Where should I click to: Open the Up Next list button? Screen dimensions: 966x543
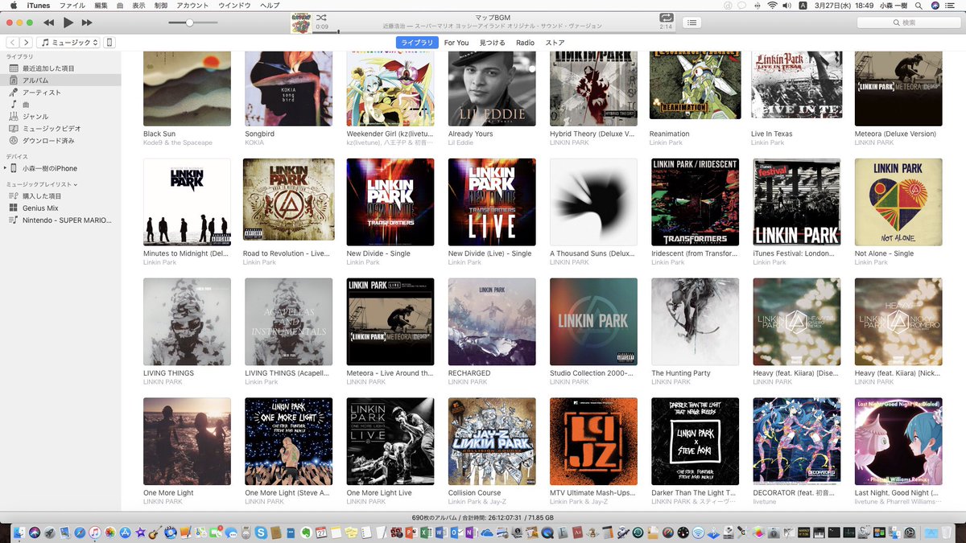(x=693, y=23)
